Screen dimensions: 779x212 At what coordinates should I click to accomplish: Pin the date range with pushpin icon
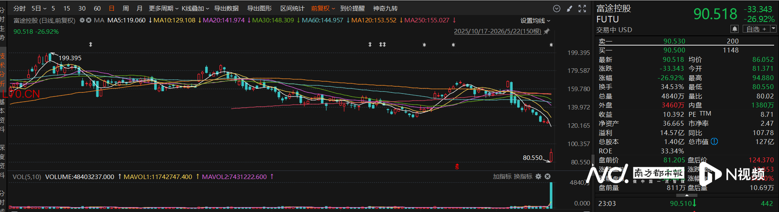coord(547,31)
